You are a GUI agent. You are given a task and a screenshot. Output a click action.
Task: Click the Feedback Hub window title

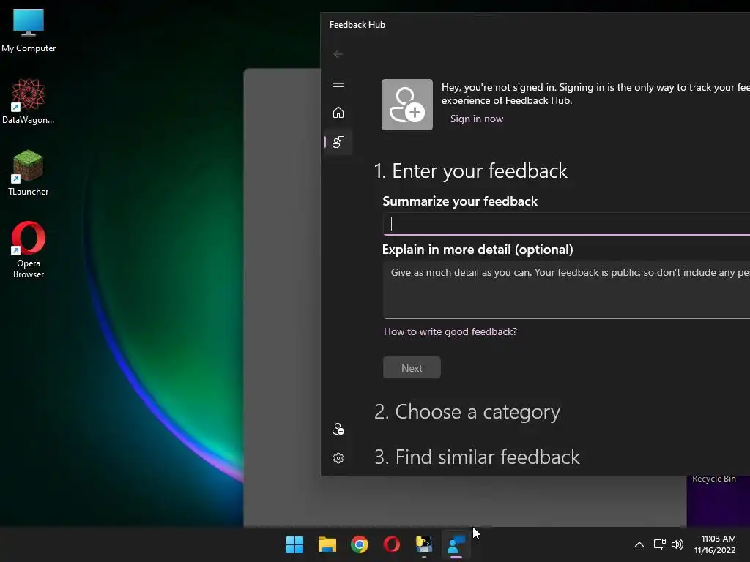click(357, 25)
